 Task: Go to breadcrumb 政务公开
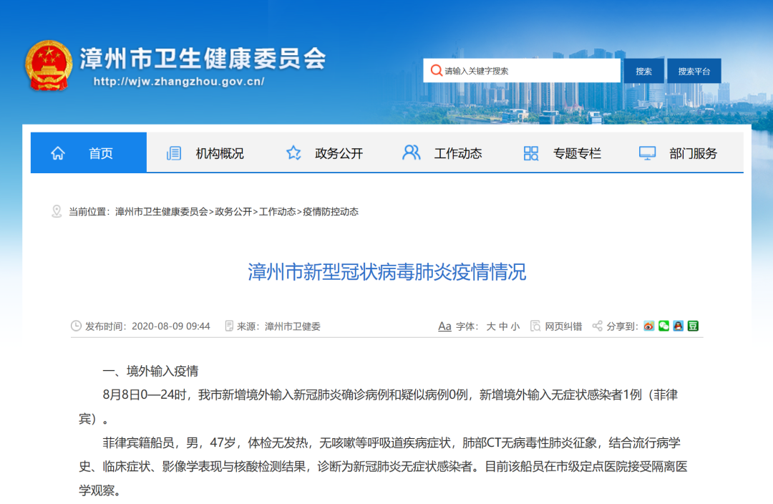tap(233, 212)
